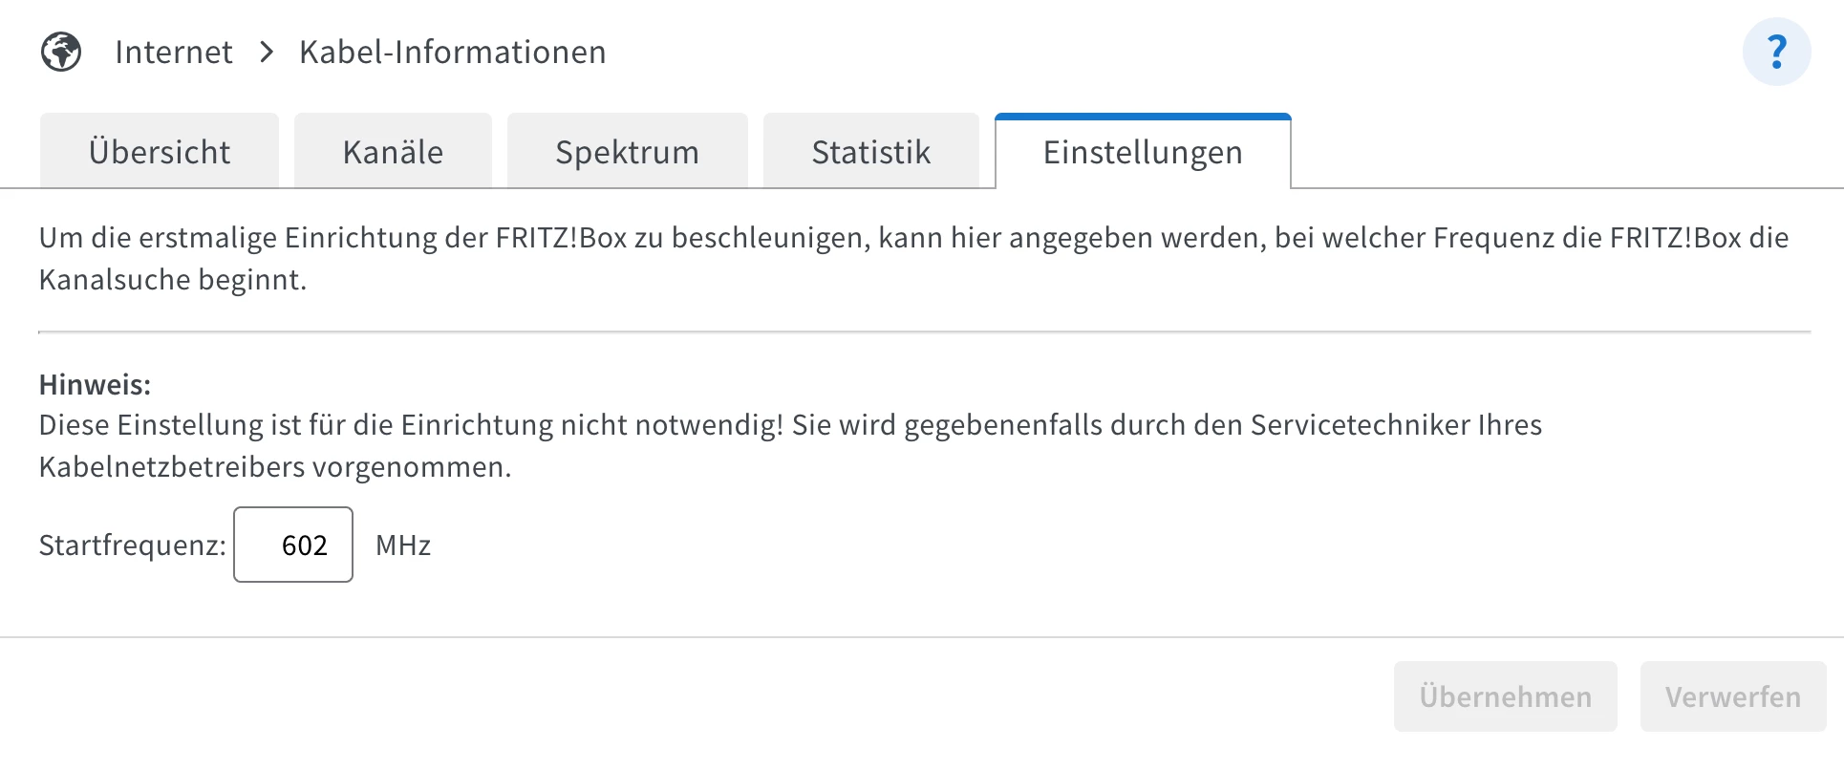Click the 'Kanalsuche beginnt.' text line
The width and height of the screenshot is (1844, 770).
pos(172,279)
